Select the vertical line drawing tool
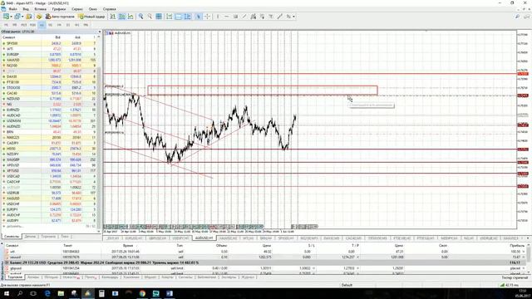532x299 pixels. click(x=218, y=17)
